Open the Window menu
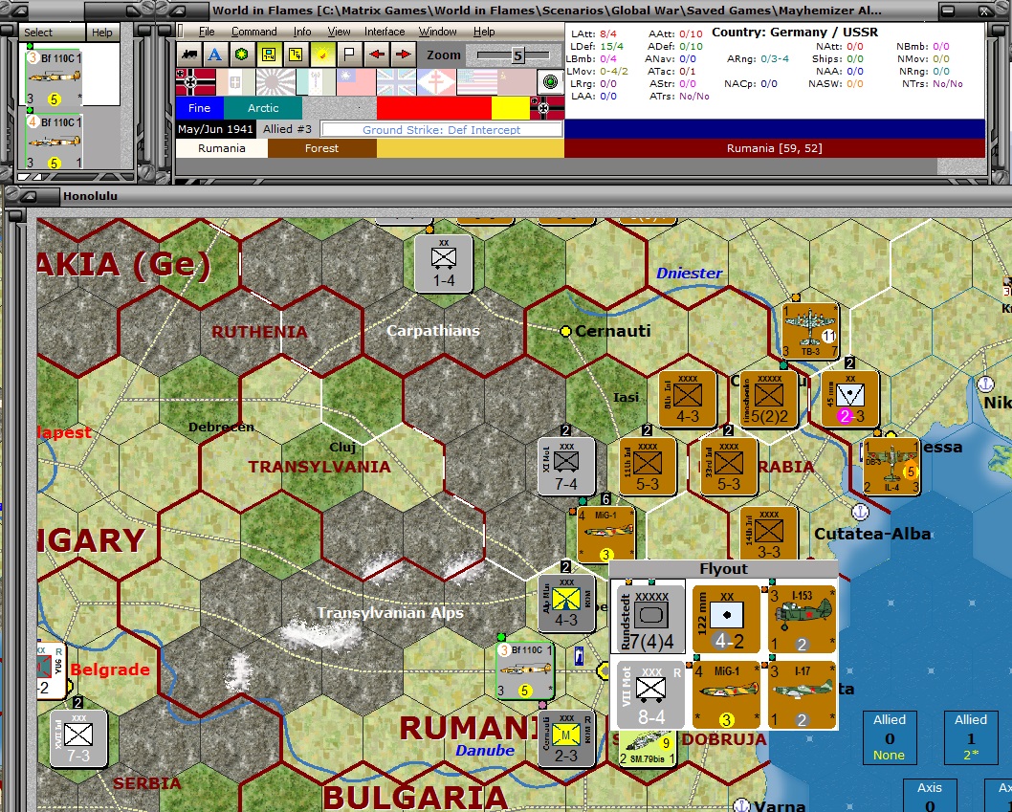 pos(437,32)
